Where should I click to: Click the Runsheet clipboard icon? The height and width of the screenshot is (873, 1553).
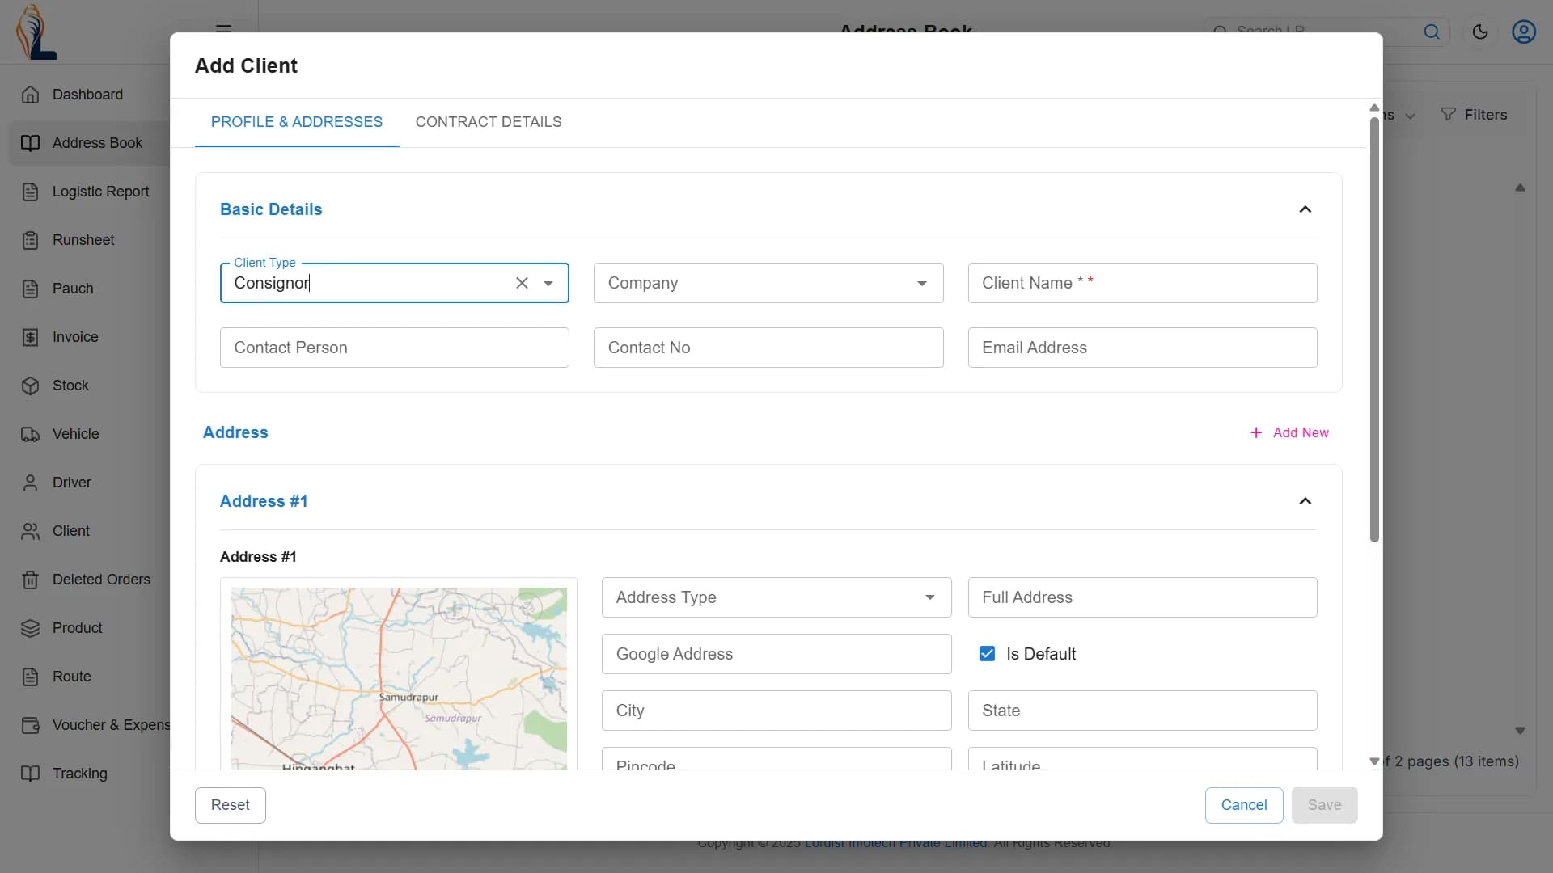[30, 240]
